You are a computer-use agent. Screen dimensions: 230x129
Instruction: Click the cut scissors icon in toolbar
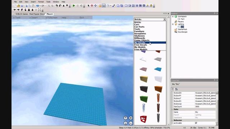coord(27,6)
